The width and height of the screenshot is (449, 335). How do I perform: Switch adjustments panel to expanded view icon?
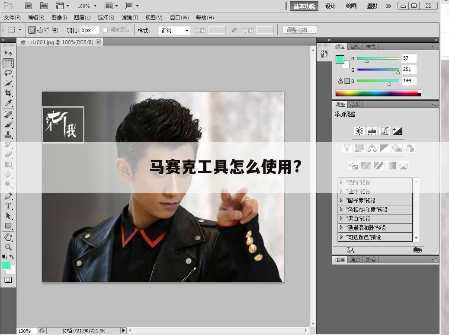[350, 250]
